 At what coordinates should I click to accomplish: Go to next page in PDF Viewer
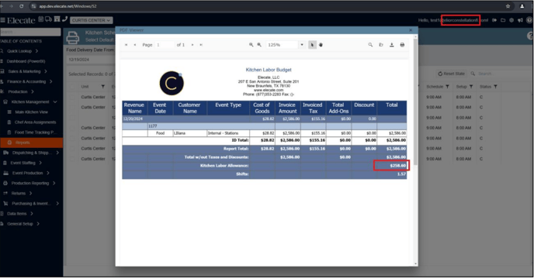tap(192, 45)
